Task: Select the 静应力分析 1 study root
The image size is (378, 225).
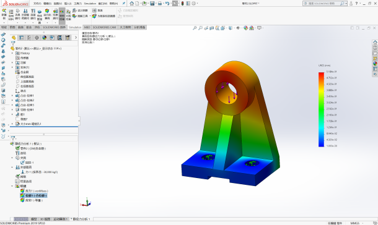Action: click(x=26, y=143)
